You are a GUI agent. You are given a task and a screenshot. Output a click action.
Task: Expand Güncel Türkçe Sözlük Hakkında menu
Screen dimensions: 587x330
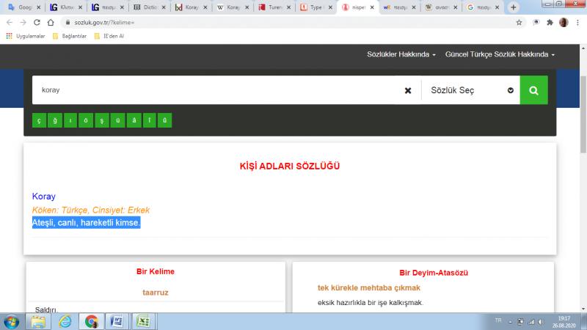point(500,54)
